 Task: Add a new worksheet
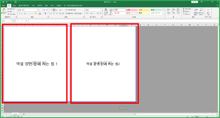(24, 114)
